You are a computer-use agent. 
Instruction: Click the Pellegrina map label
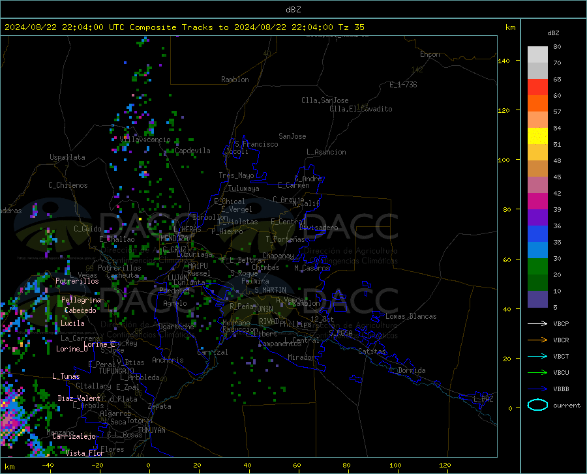pos(81,300)
